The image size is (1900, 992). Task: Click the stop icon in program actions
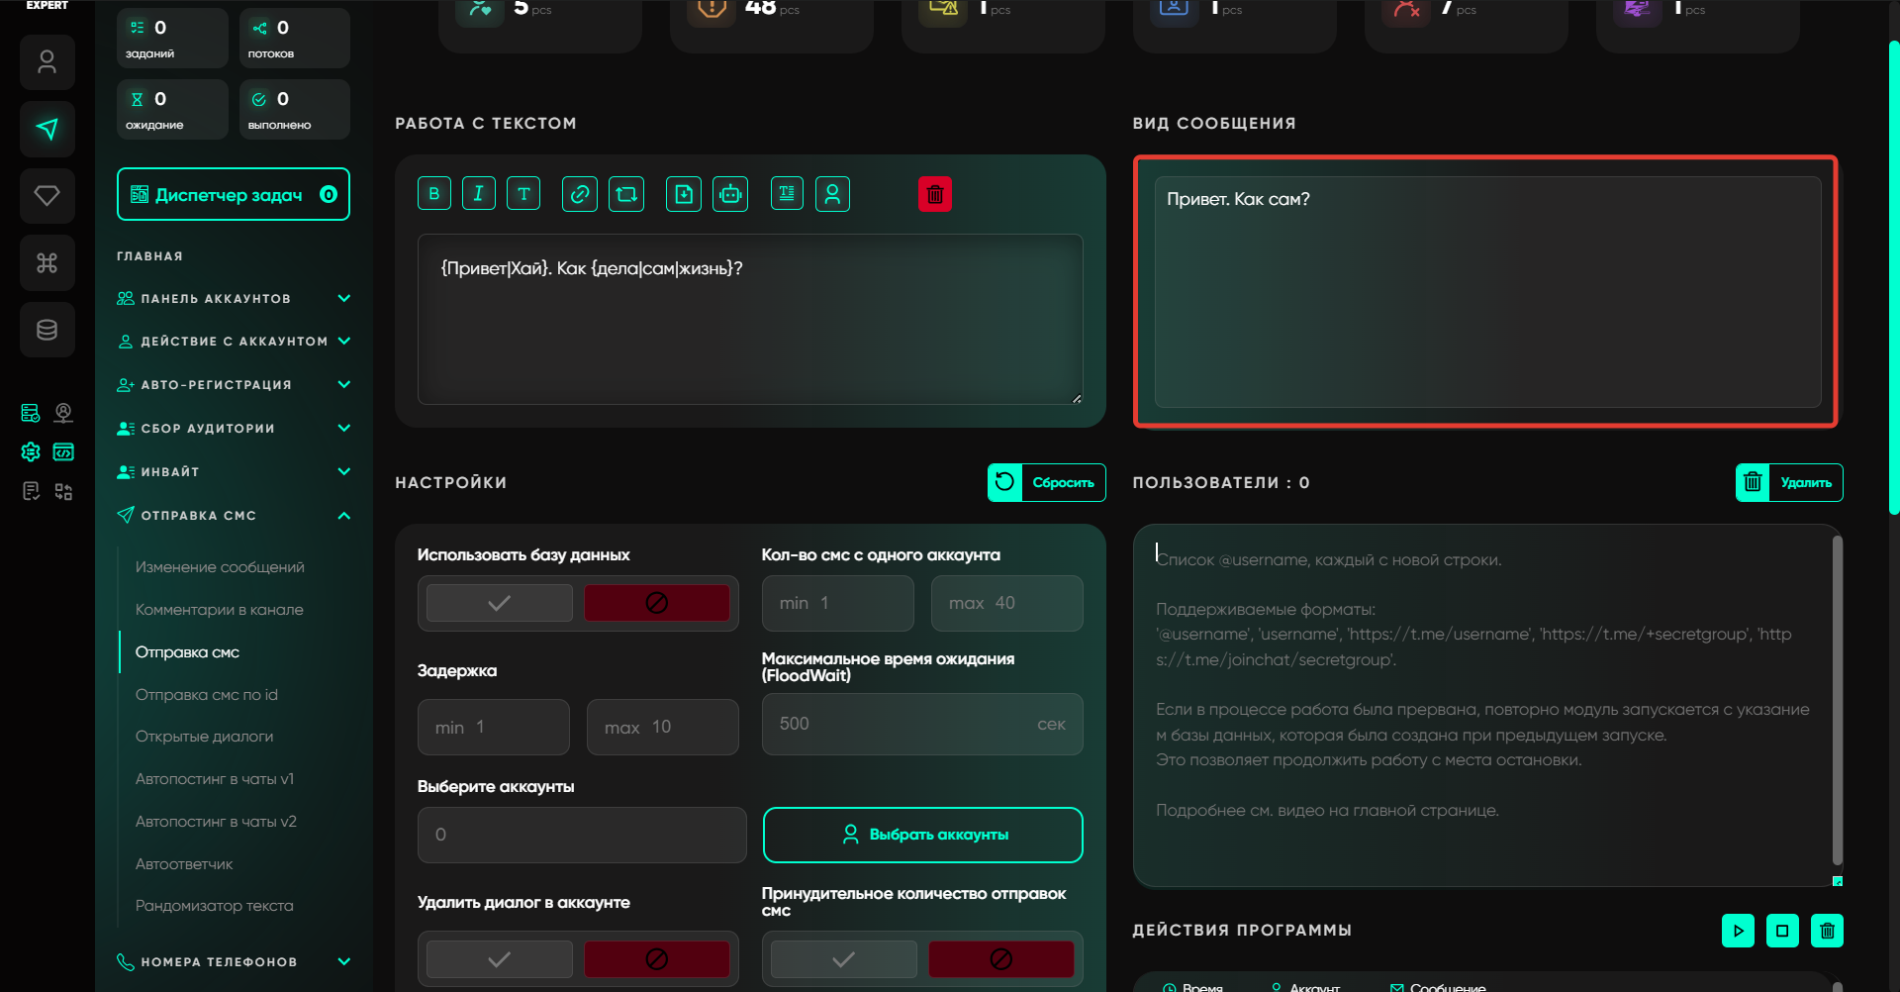pos(1782,931)
